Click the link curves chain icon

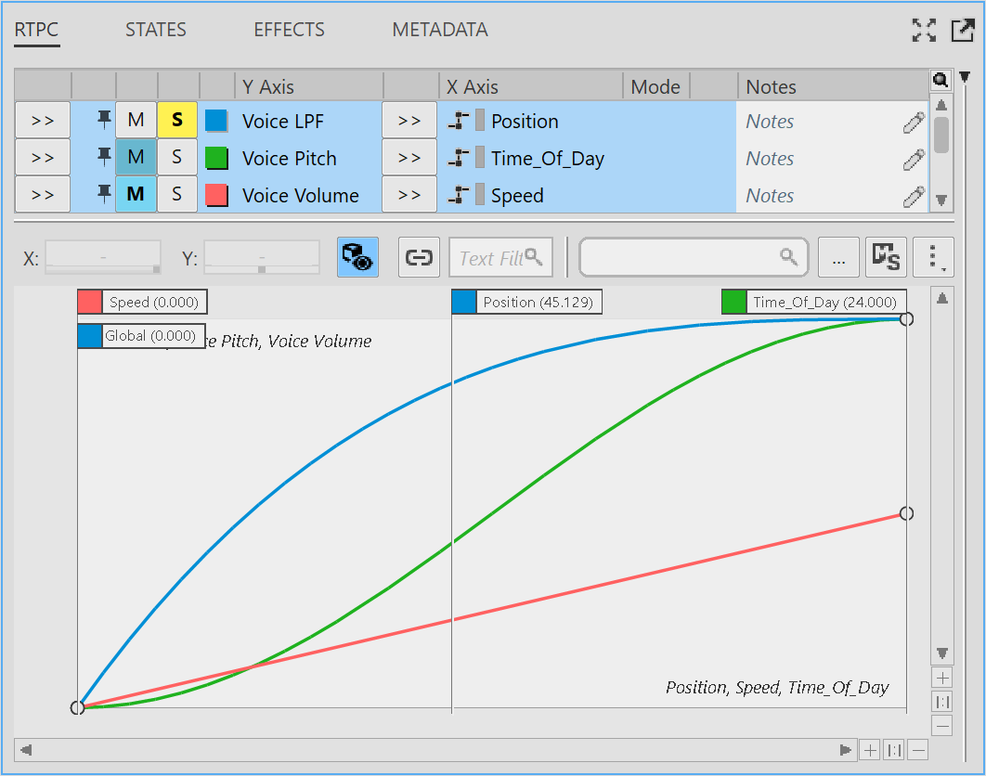[419, 257]
